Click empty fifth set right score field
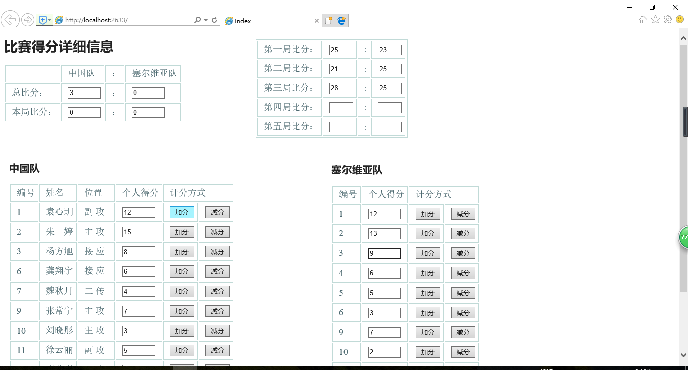This screenshot has height=370, width=688. click(x=389, y=127)
